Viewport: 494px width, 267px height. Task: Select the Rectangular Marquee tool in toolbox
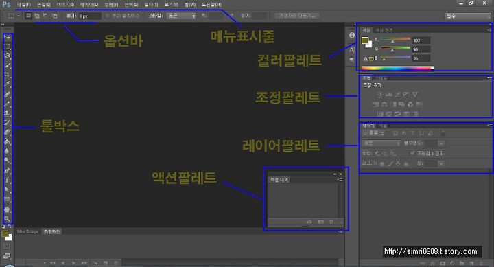pos(8,47)
